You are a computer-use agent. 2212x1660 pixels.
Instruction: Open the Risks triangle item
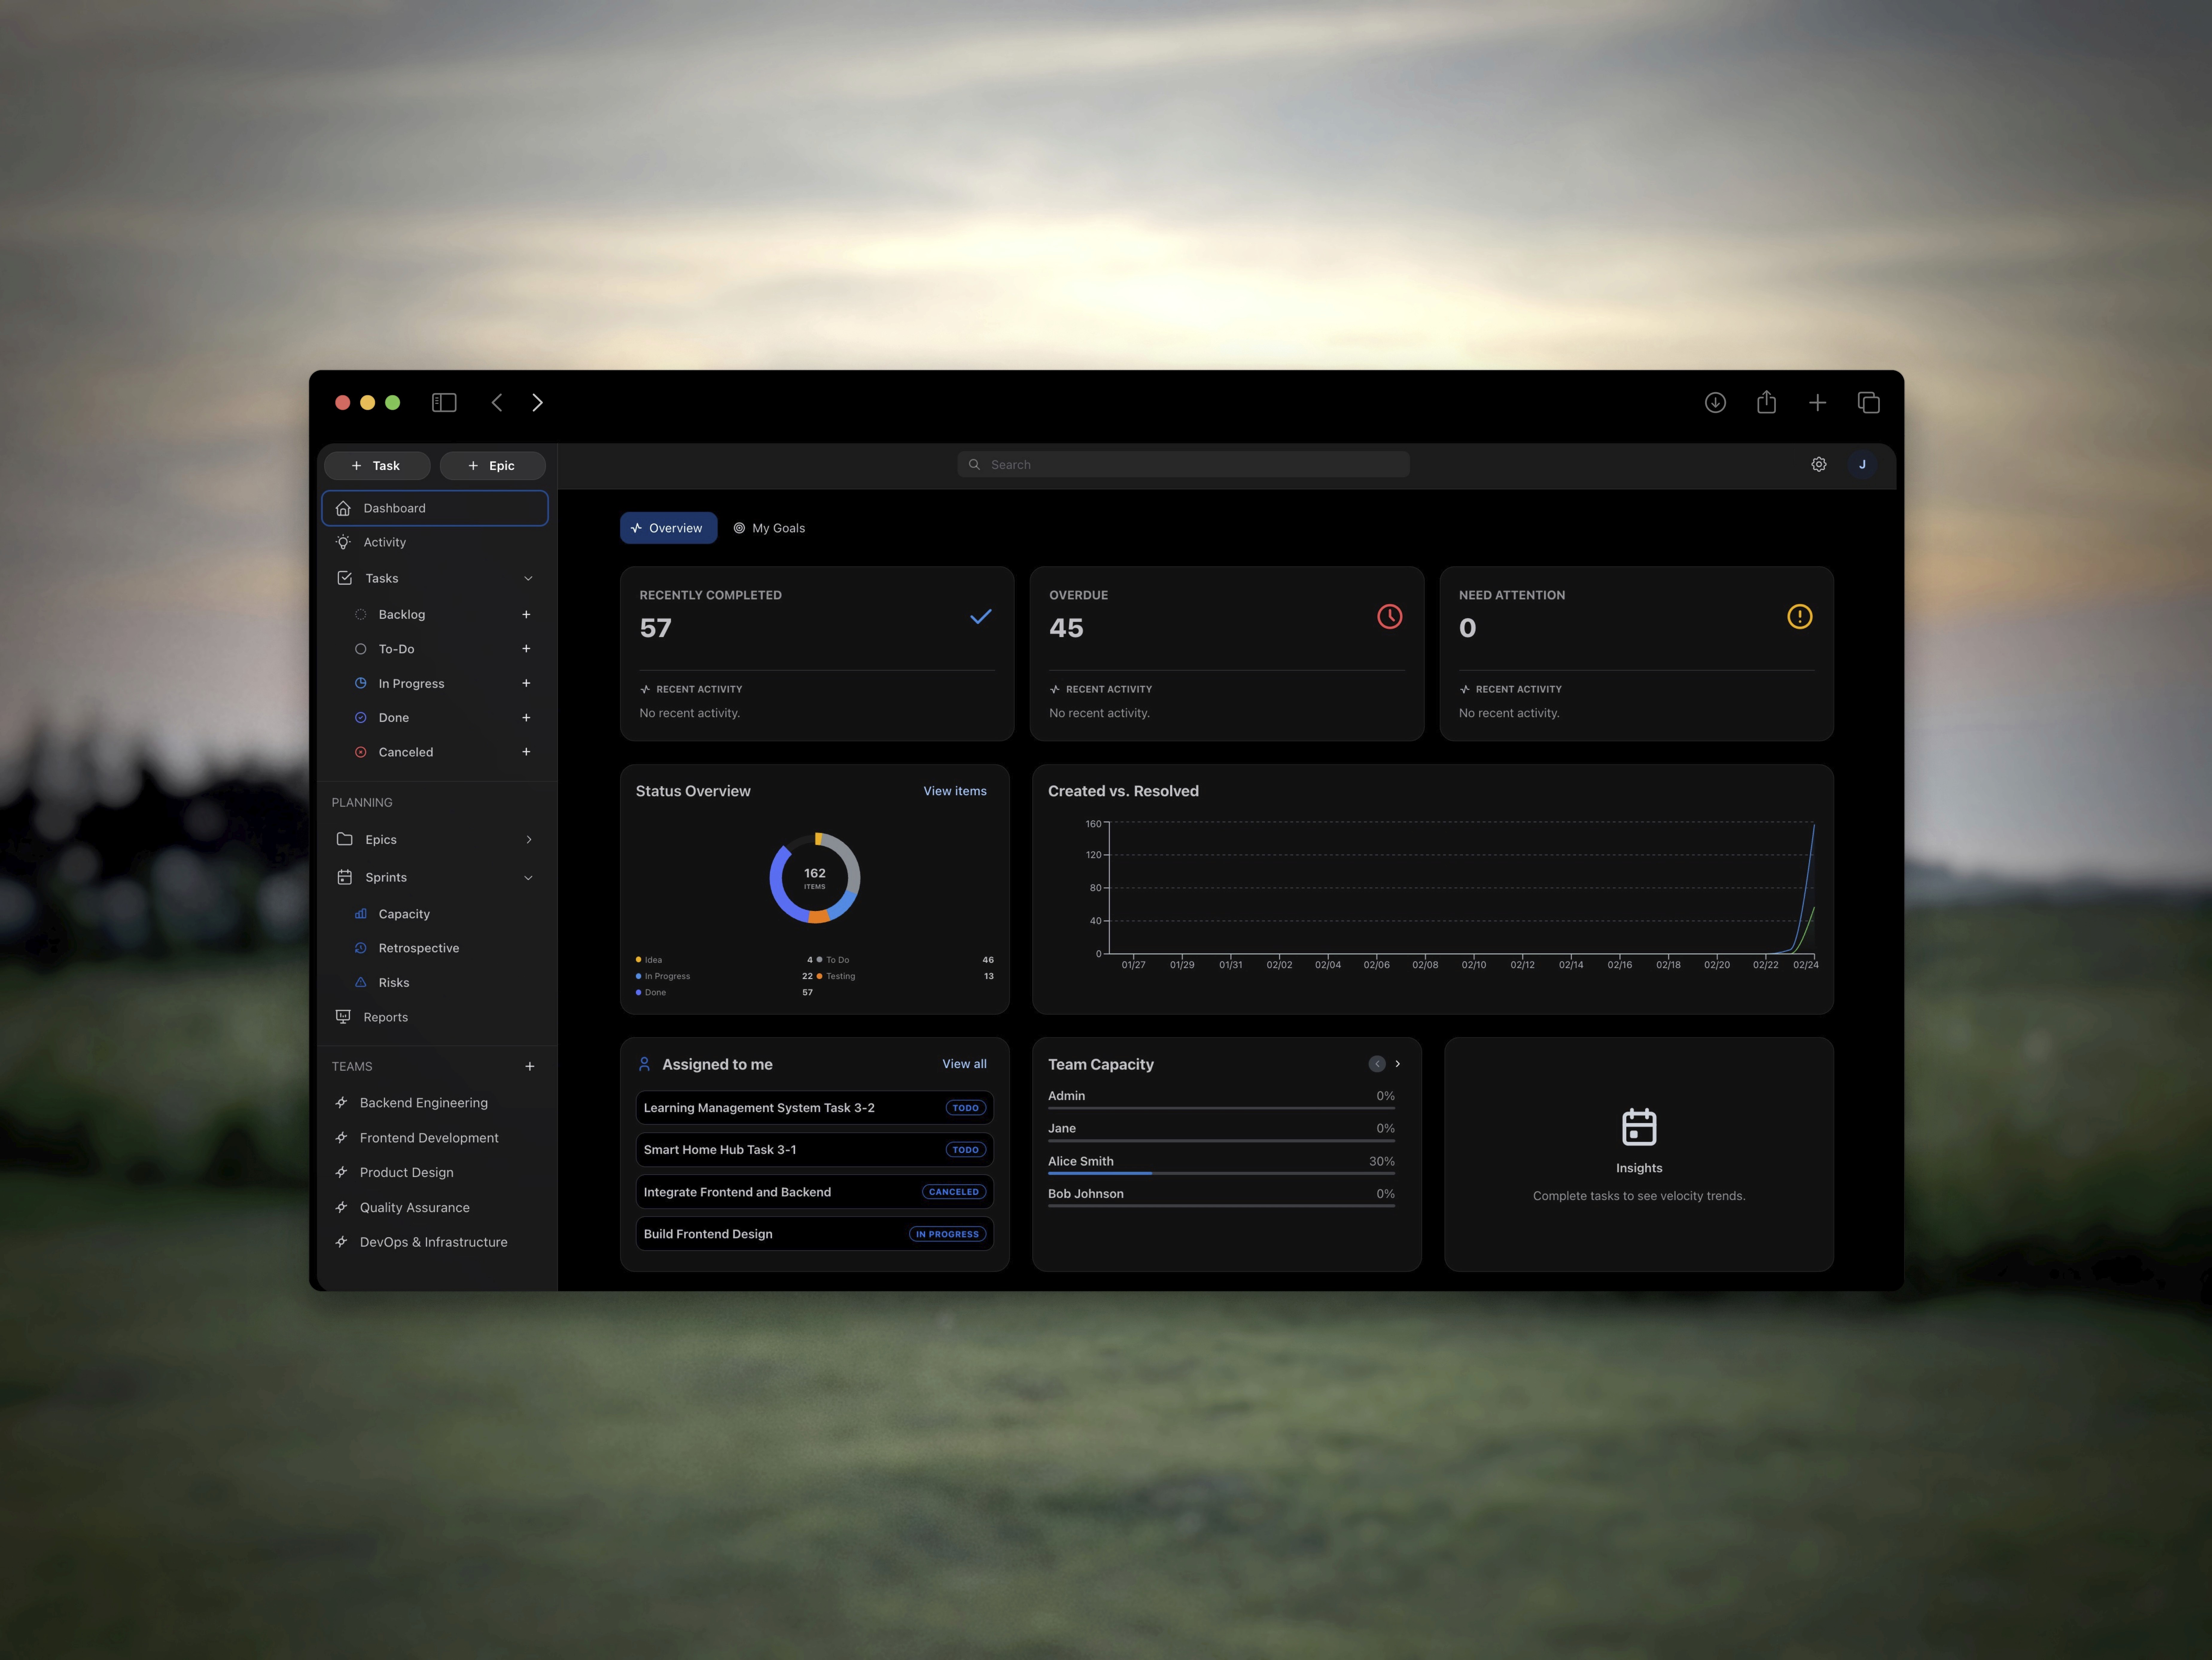tap(394, 982)
